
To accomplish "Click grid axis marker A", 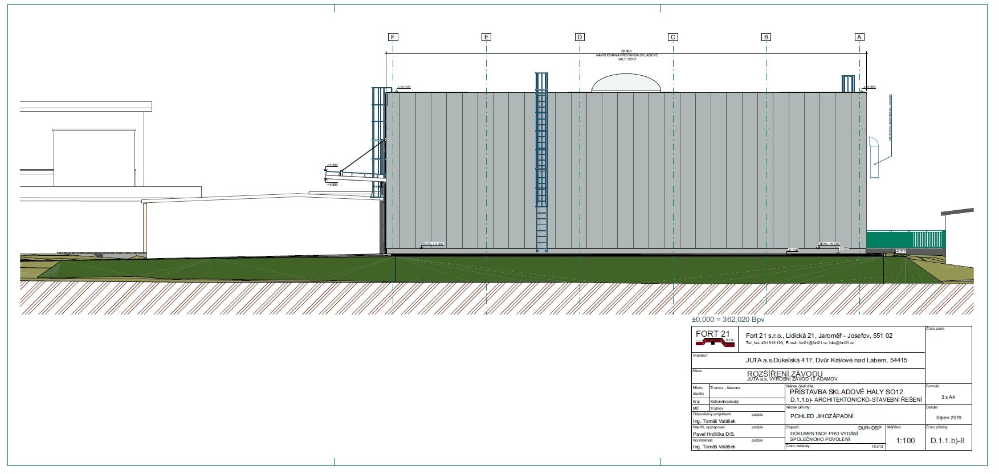I will [x=859, y=37].
